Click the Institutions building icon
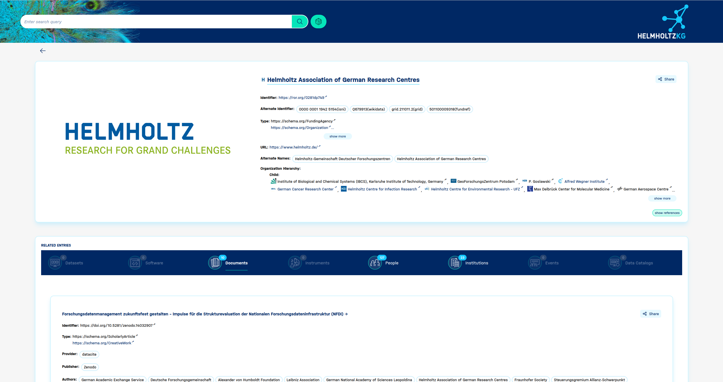The height and width of the screenshot is (382, 723). coord(455,263)
